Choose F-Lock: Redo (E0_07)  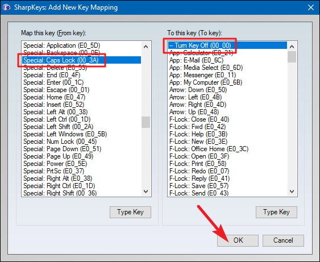[x=227, y=171]
